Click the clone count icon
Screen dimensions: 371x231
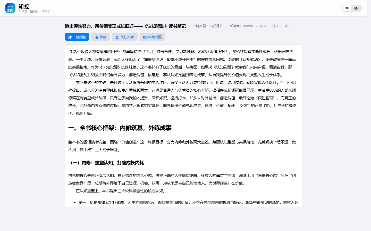[274, 26]
